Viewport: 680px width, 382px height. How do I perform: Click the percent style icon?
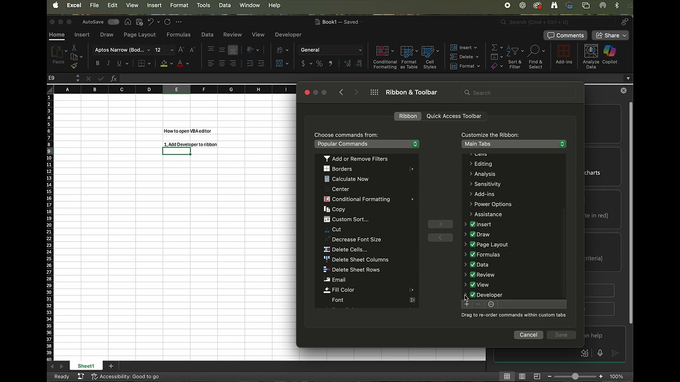pos(319,63)
